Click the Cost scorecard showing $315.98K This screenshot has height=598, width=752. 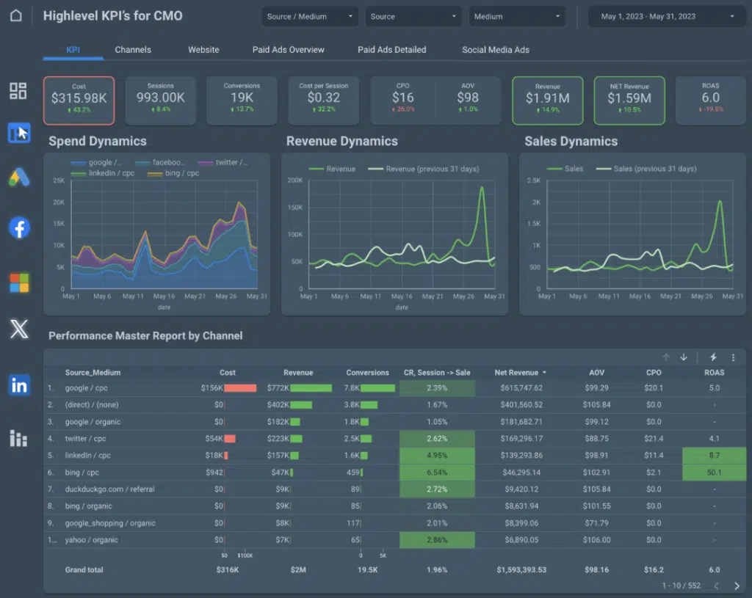coord(79,100)
